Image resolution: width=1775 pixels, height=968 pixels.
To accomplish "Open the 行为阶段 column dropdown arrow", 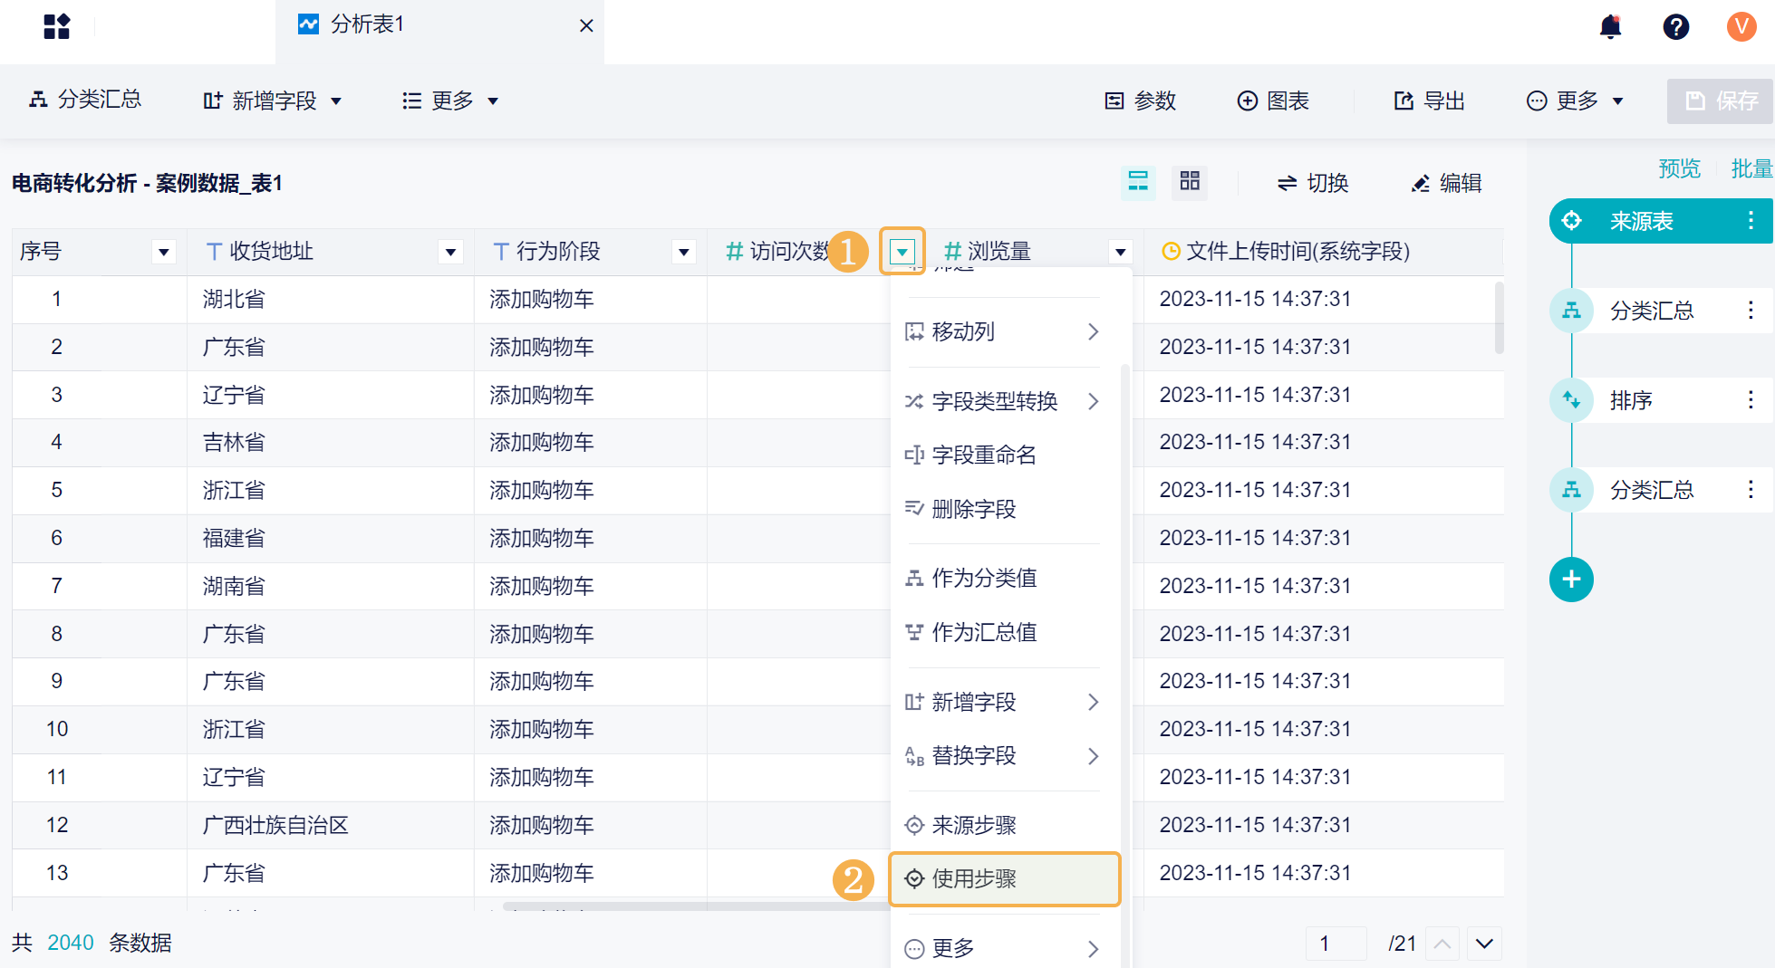I will 684,252.
